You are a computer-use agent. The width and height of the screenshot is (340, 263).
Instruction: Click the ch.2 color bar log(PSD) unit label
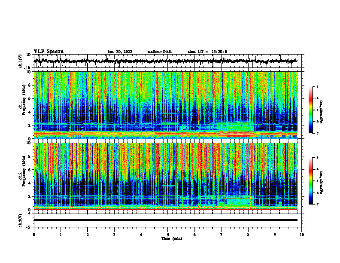point(322,182)
